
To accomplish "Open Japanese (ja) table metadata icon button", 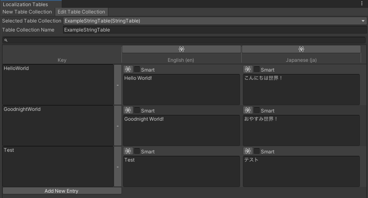I will tap(301, 49).
